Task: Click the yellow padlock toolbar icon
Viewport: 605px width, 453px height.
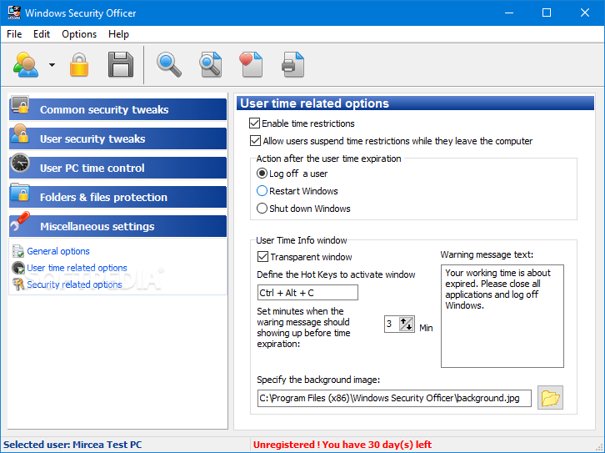Action: point(79,65)
